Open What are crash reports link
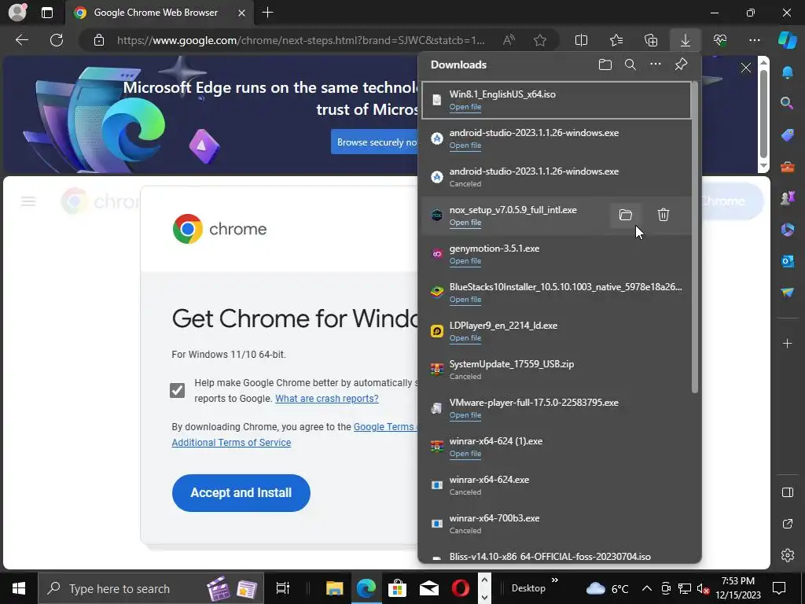 click(x=326, y=399)
